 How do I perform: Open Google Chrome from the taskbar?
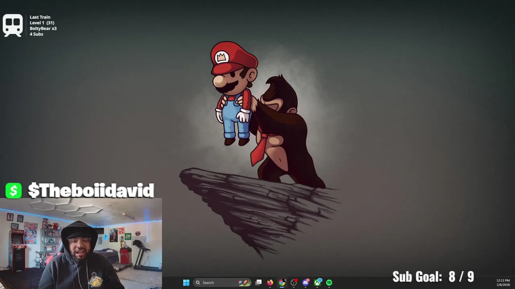pos(282,283)
